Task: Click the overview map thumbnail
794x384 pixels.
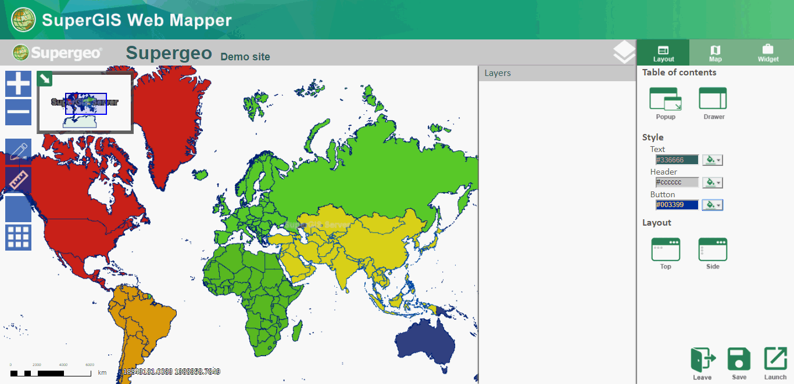Action: pos(85,103)
